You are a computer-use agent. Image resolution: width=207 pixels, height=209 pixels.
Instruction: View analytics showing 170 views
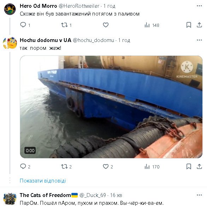(x=152, y=167)
